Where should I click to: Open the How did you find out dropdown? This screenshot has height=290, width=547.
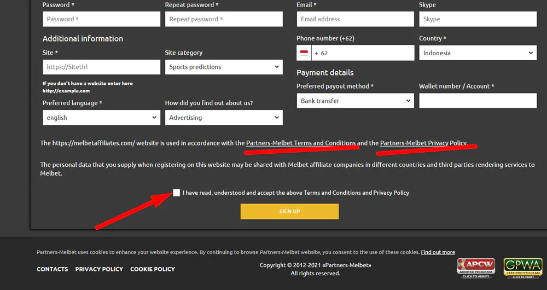(224, 118)
